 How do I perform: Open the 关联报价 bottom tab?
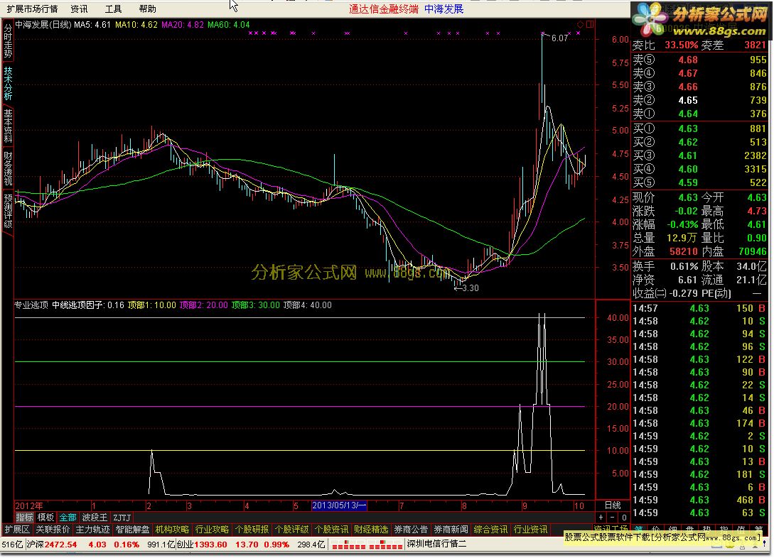(x=53, y=530)
